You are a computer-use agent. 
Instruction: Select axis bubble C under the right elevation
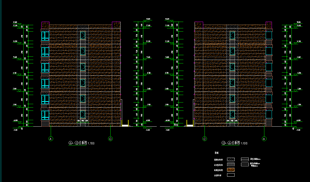point(205,139)
